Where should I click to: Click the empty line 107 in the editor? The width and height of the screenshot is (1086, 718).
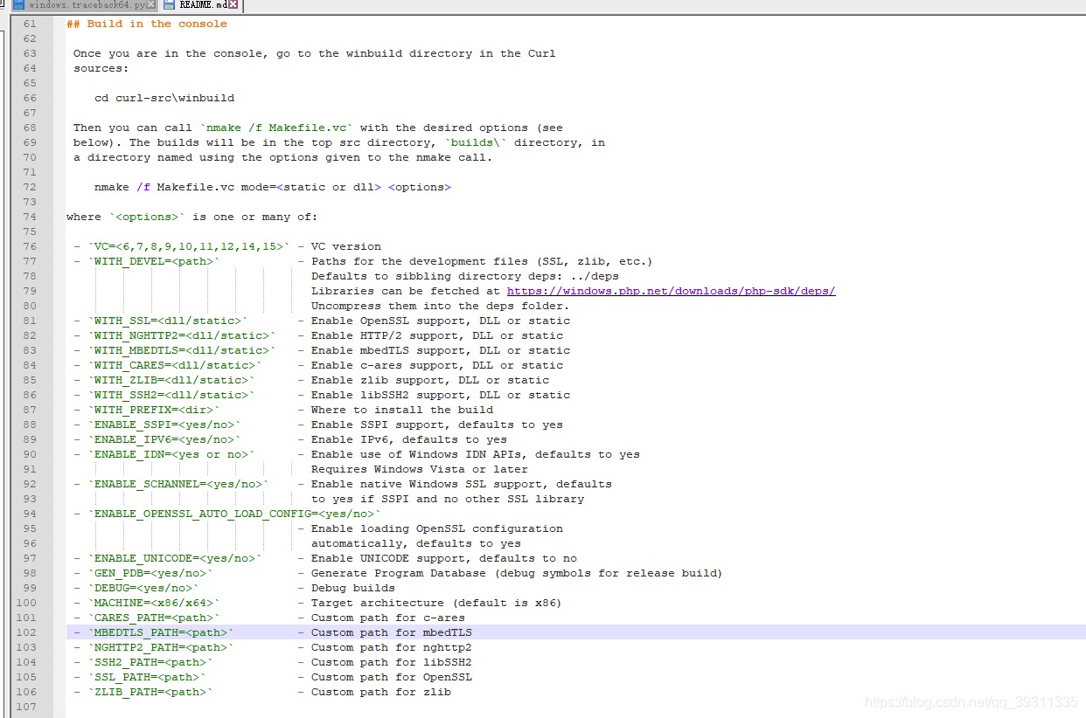coord(350,707)
